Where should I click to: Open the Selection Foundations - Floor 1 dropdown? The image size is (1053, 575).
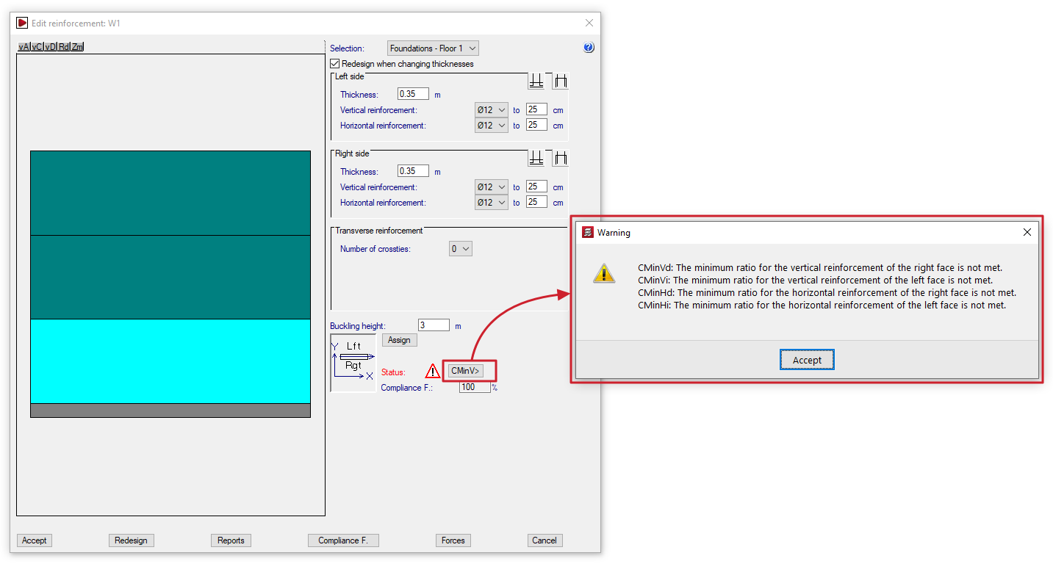[x=433, y=48]
